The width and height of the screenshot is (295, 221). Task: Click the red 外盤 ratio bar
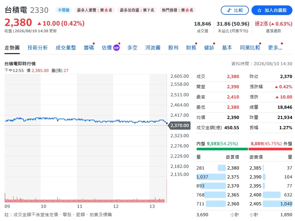coord(270,149)
